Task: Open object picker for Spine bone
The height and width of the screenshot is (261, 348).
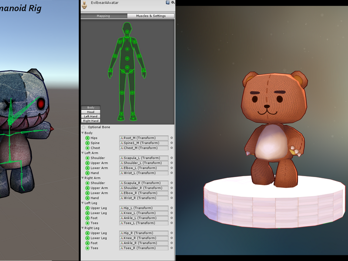Action: (171, 143)
